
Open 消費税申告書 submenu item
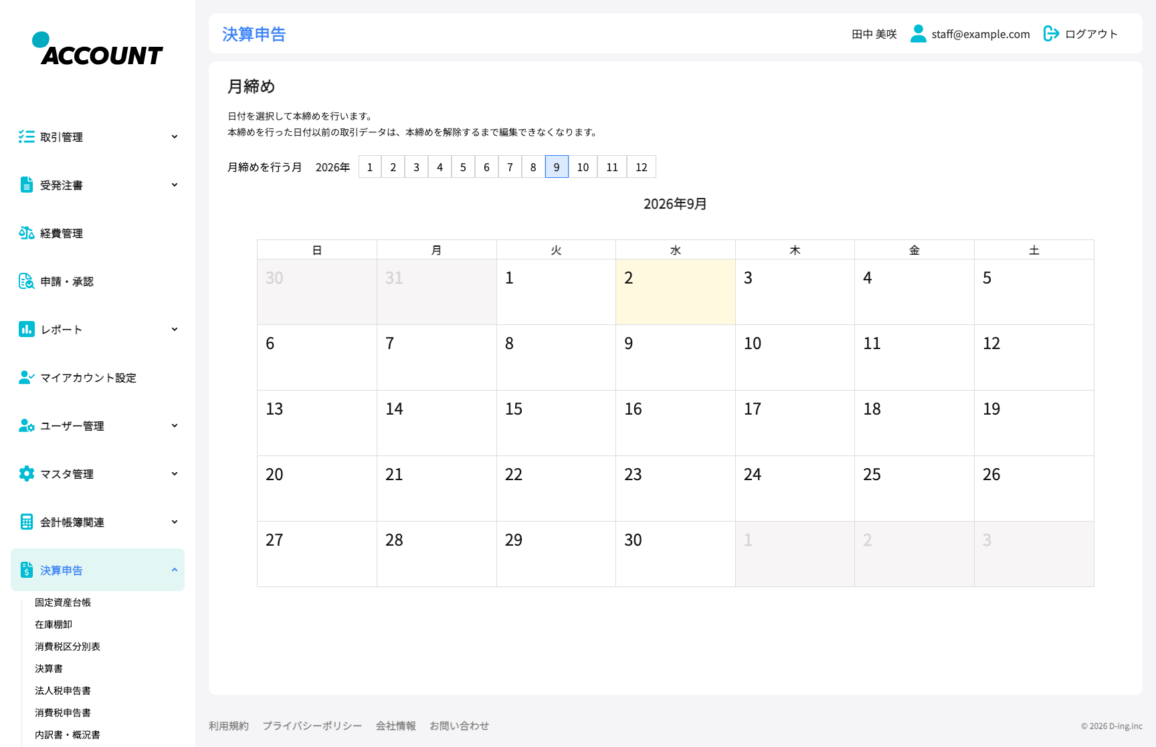tap(63, 713)
